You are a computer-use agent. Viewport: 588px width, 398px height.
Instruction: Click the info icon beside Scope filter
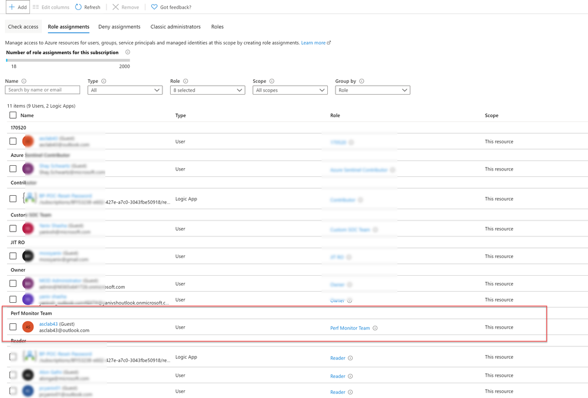pyautogui.click(x=272, y=81)
